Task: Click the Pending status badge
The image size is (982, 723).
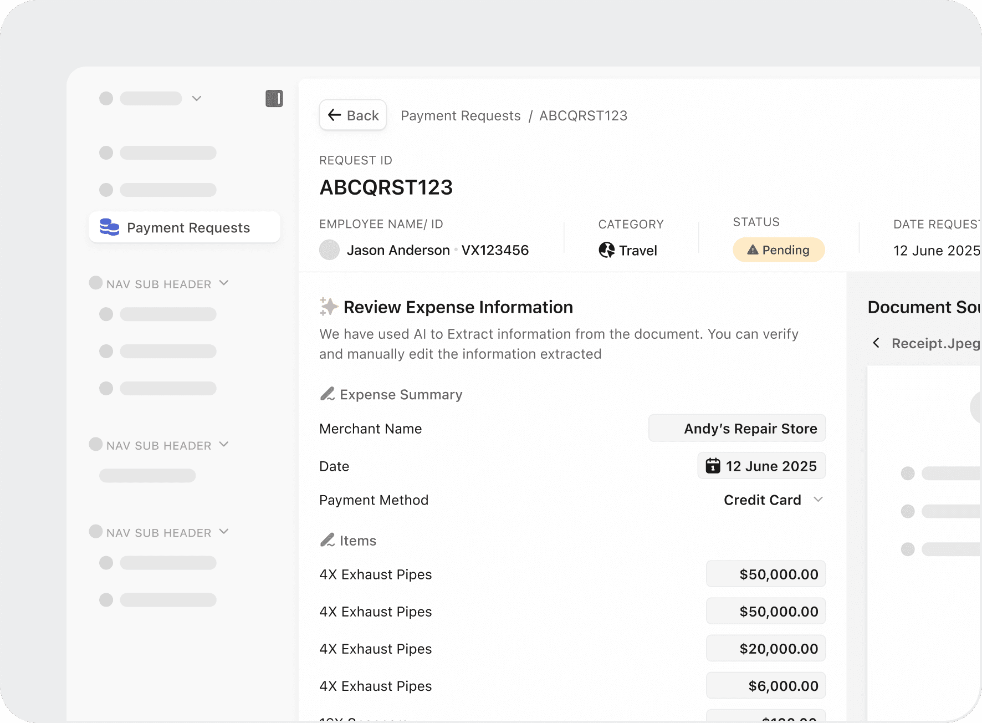Action: point(779,250)
